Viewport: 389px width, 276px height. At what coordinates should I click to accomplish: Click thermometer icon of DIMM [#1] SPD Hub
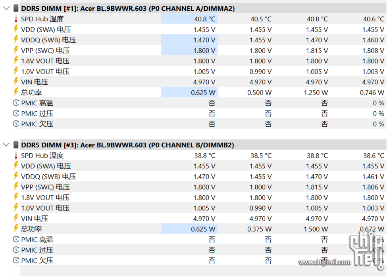[16, 19]
